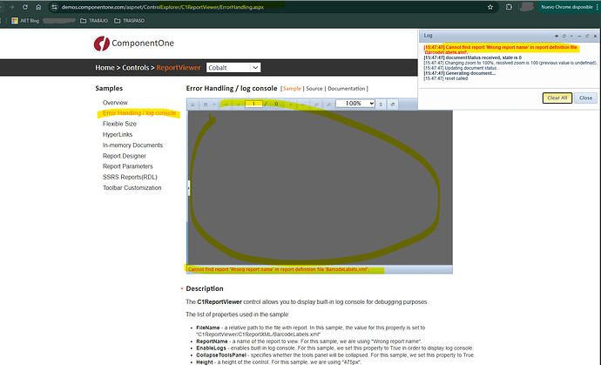Screen dimensions: 601x365
Task: Go to the first page of report
Action: [226, 104]
